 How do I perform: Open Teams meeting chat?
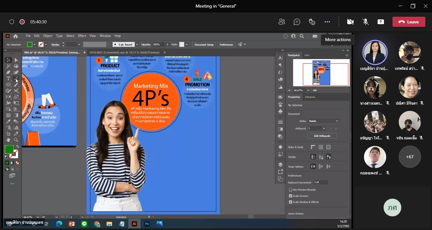tap(297, 22)
